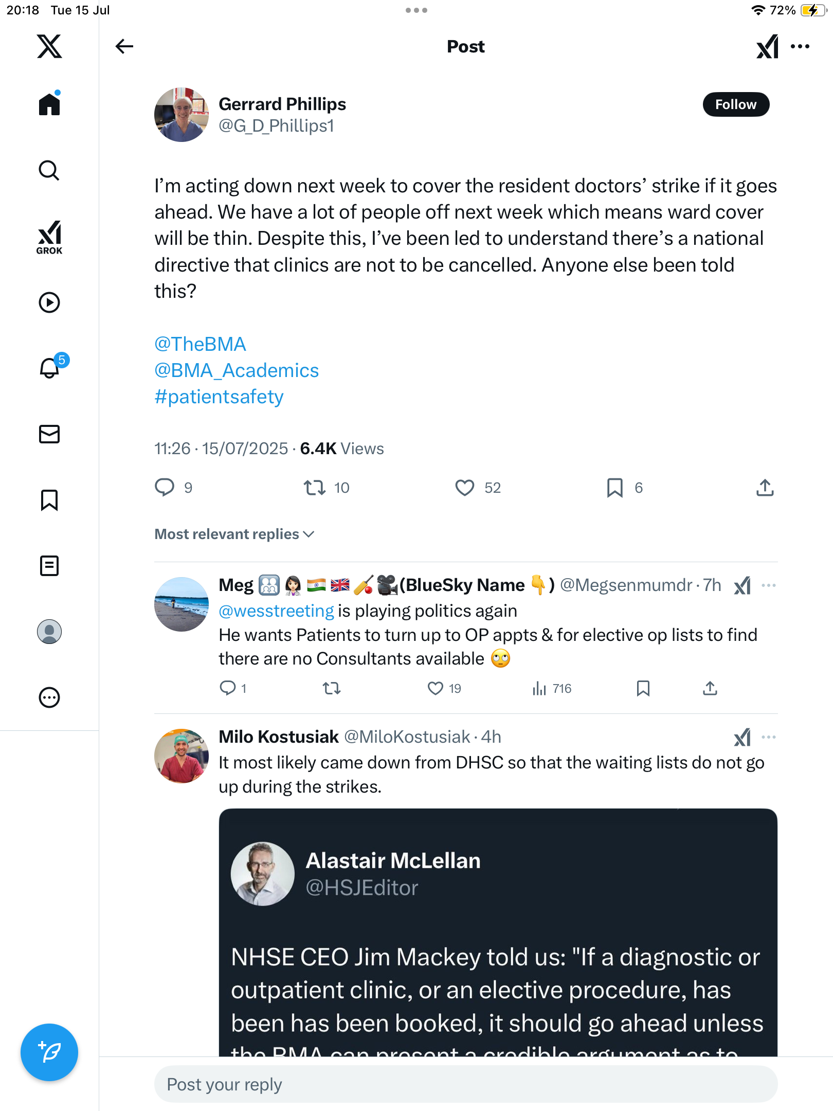833x1111 pixels.
Task: Tap the Post your reply field
Action: tap(466, 1084)
